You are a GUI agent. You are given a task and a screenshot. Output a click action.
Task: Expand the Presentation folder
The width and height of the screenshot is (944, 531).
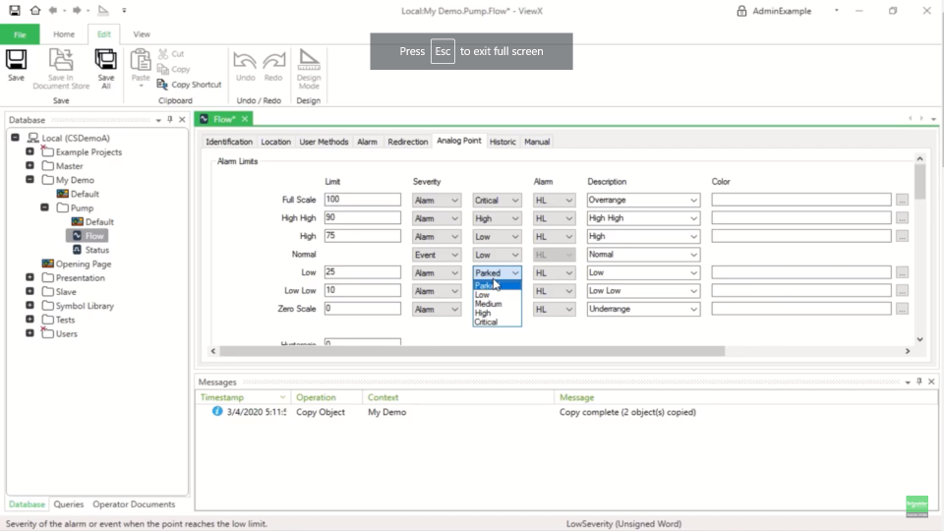click(x=29, y=277)
